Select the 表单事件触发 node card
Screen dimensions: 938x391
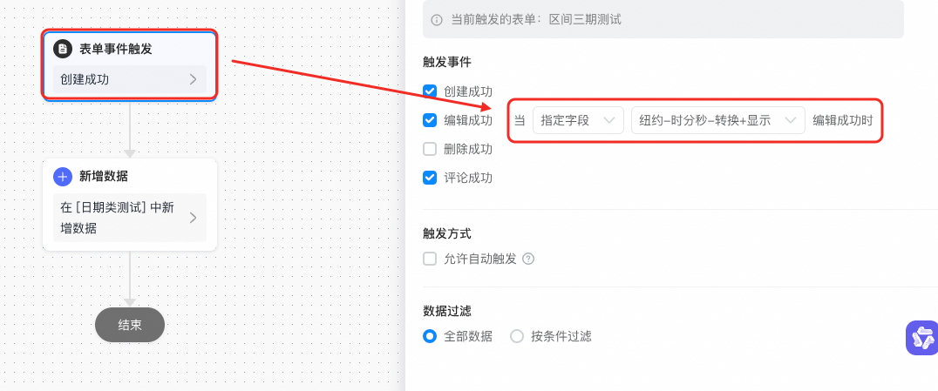(130, 64)
